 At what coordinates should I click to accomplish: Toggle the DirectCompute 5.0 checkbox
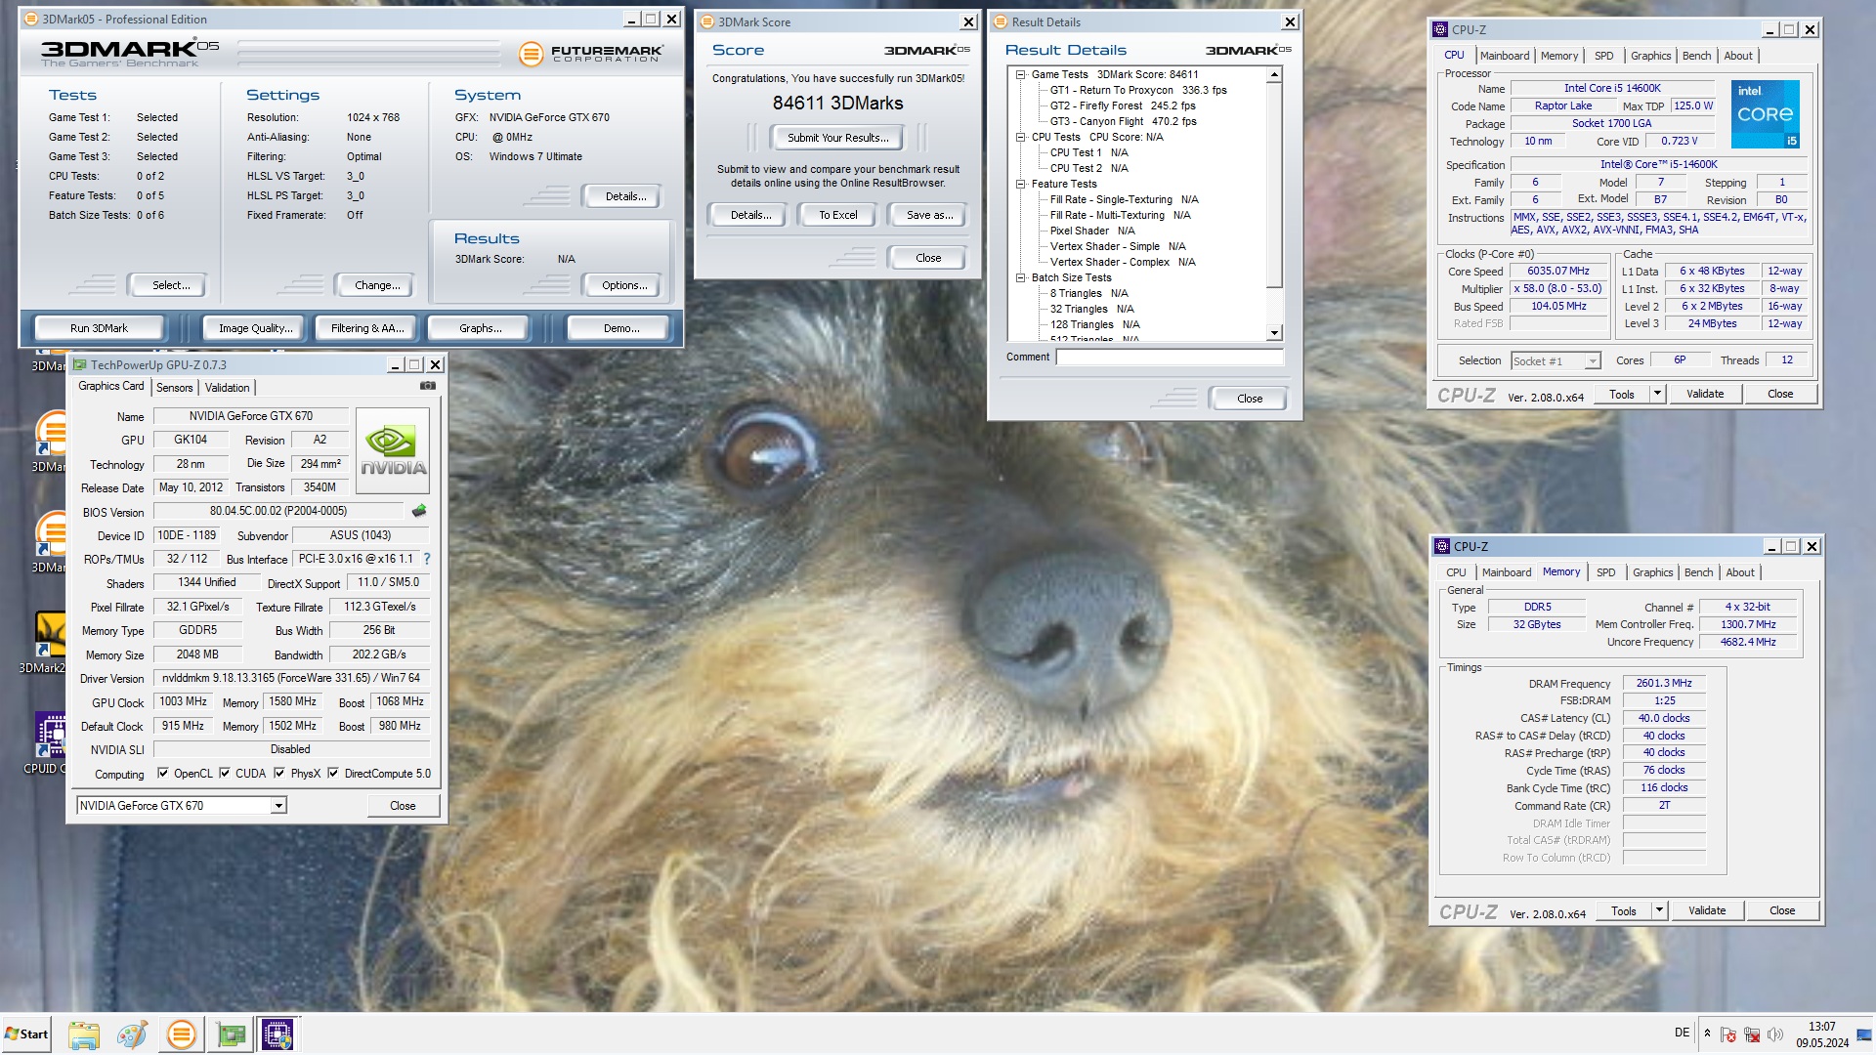tap(333, 773)
